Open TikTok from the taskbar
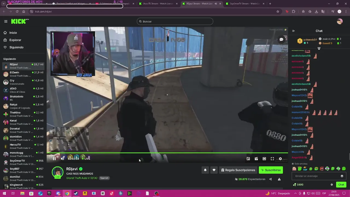 click(112, 193)
